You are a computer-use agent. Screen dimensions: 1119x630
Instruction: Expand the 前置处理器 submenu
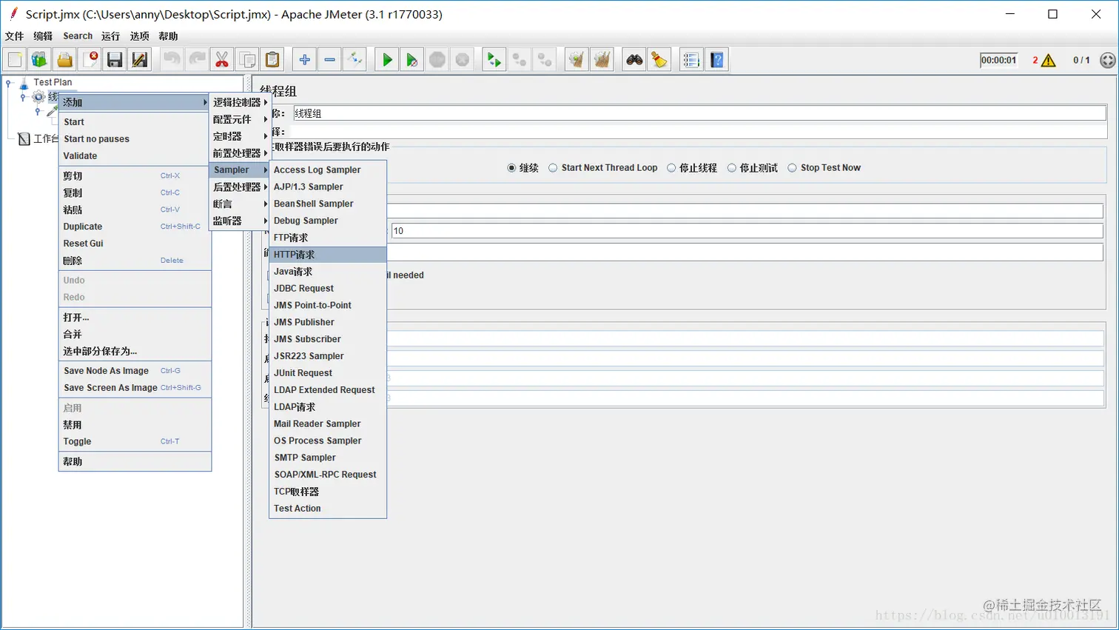point(240,153)
